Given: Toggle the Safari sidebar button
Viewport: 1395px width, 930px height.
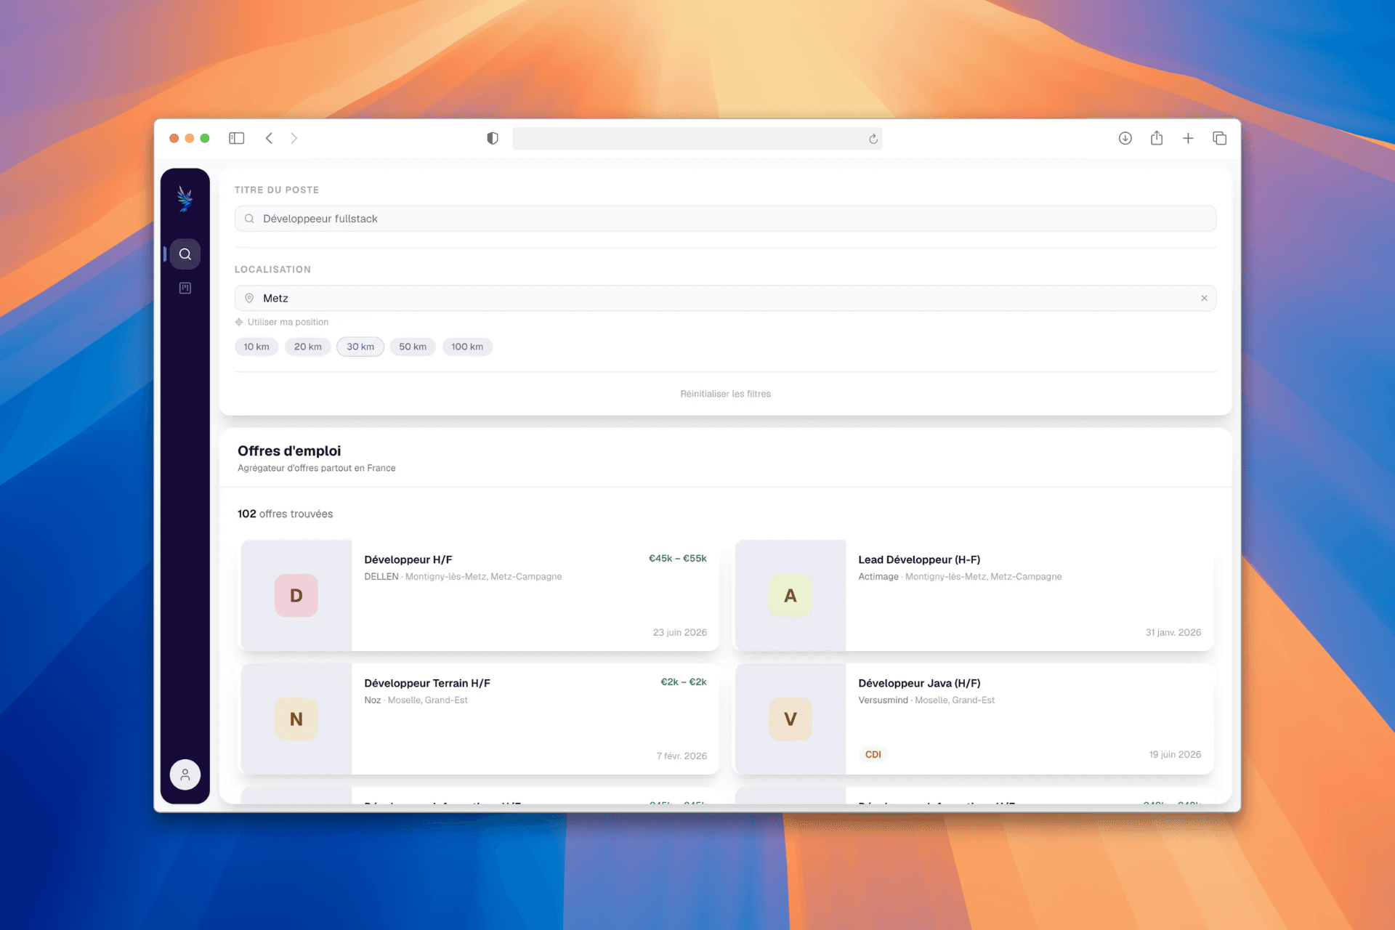Looking at the screenshot, I should click(237, 138).
